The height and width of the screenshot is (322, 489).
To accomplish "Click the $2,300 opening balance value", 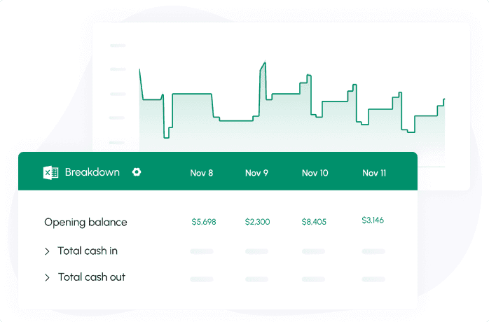I will click(257, 222).
